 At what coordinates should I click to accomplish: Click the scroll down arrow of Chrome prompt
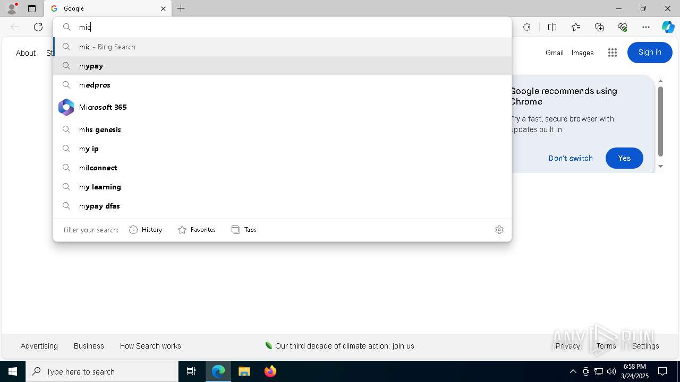pyautogui.click(x=660, y=166)
